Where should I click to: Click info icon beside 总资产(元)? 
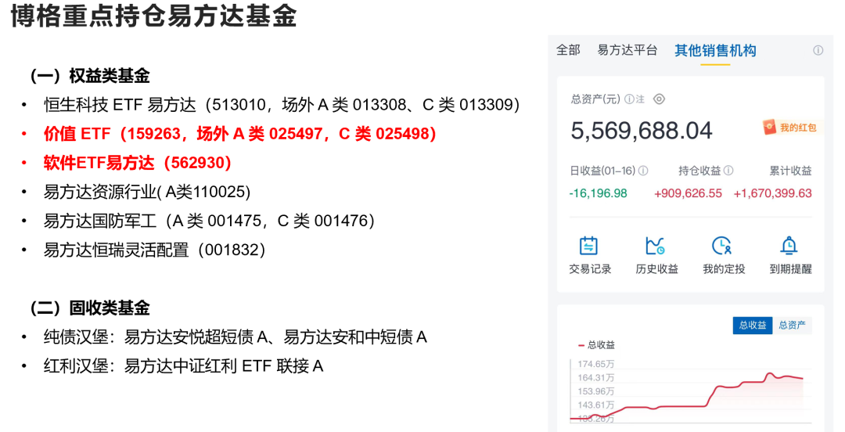coord(629,99)
